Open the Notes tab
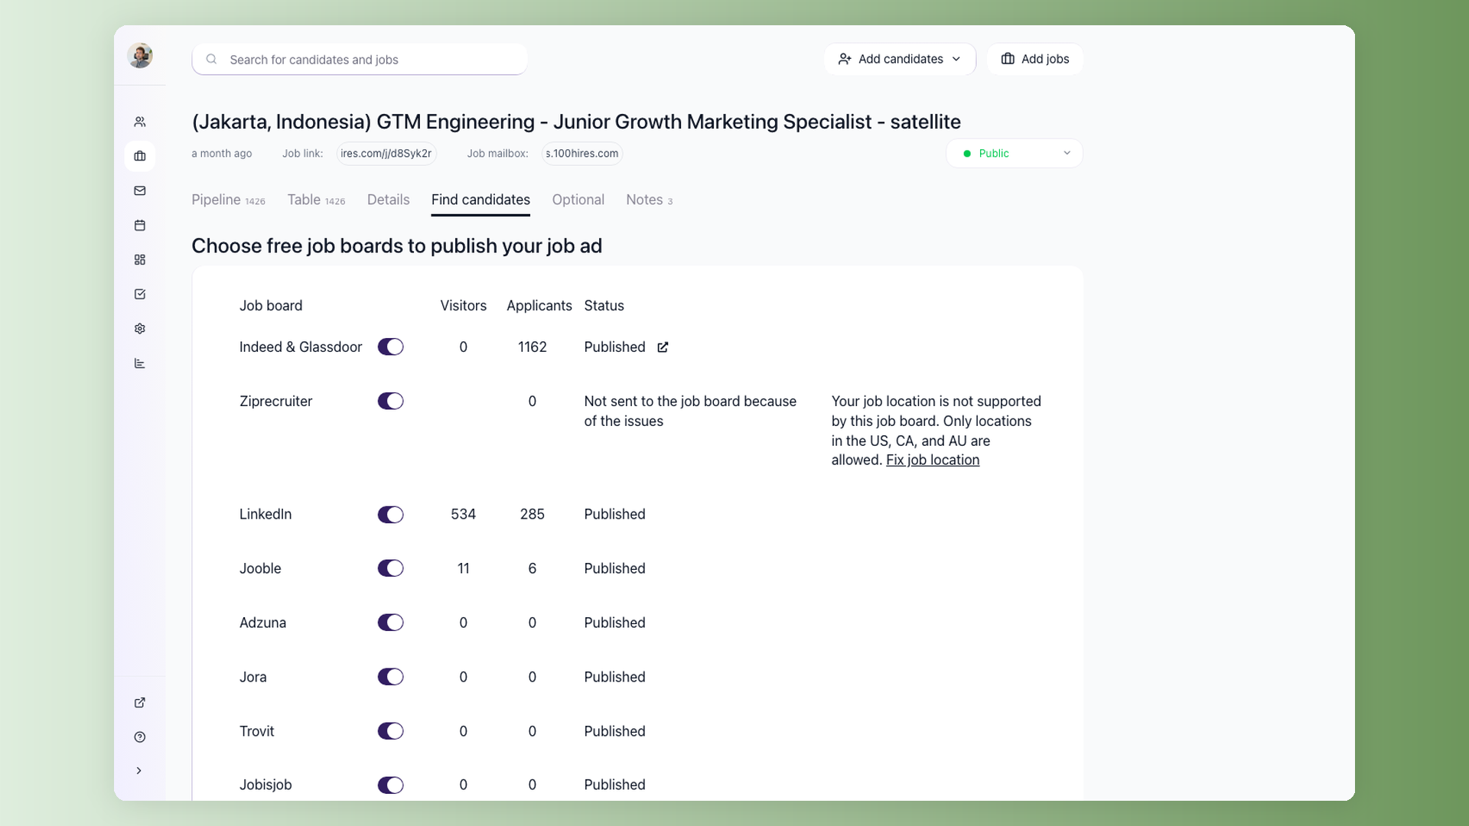Viewport: 1469px width, 826px height. point(650,200)
